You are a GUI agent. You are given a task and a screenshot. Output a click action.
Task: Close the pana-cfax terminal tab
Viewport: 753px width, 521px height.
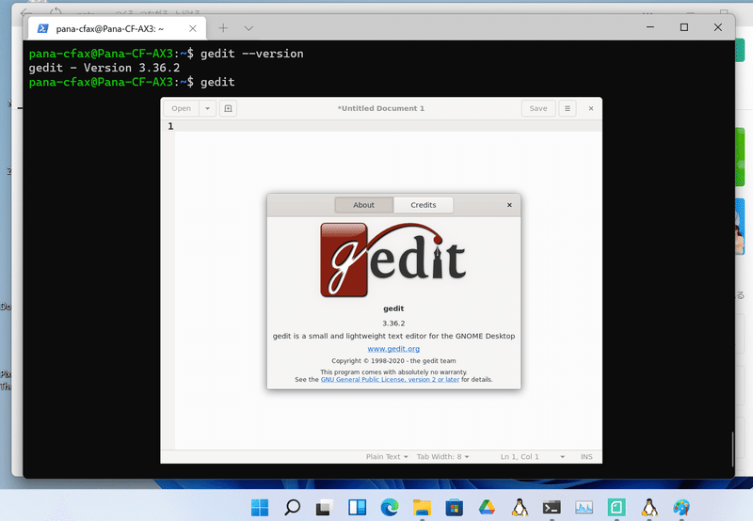193,29
